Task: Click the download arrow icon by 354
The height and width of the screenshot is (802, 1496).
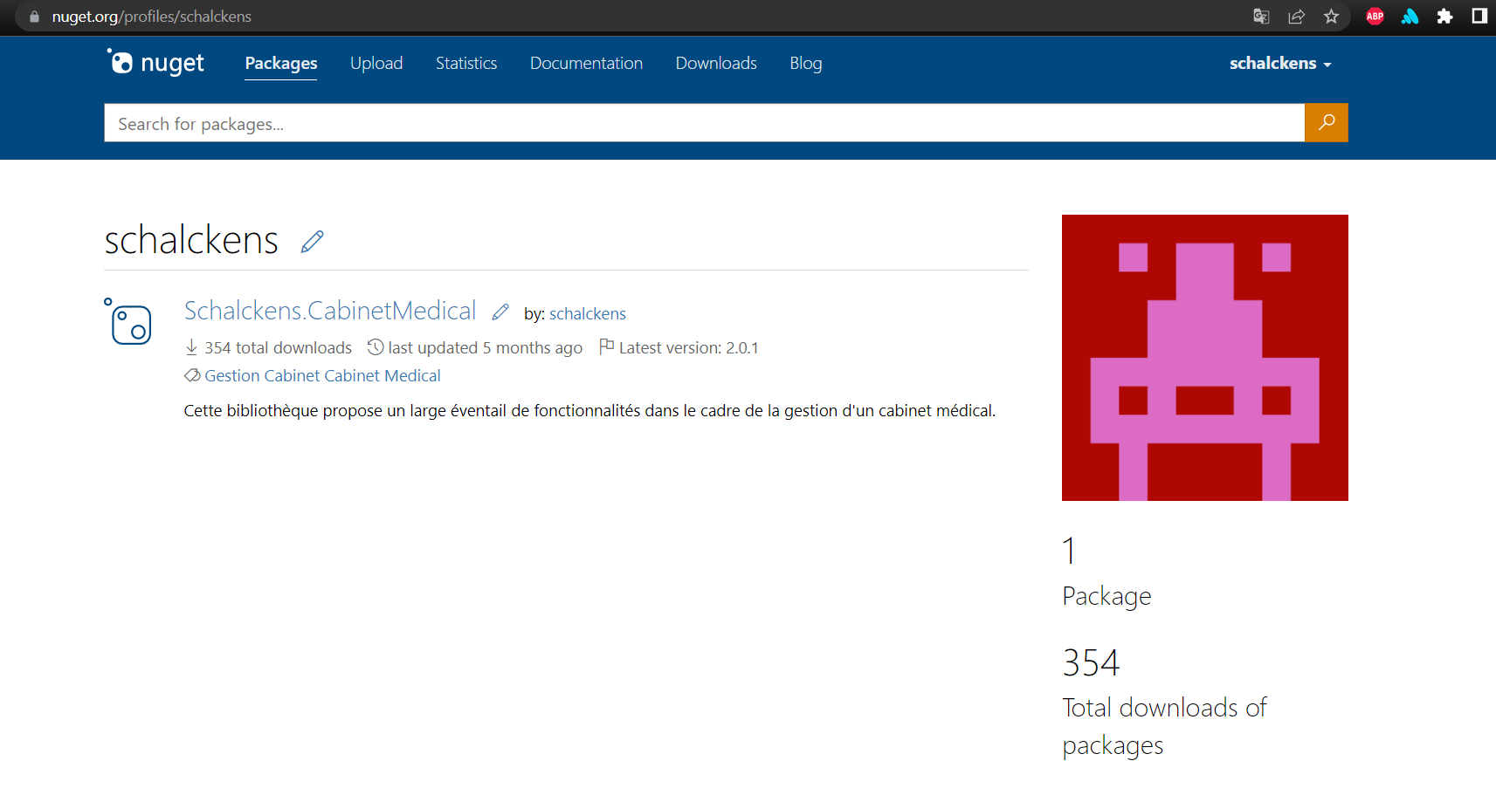Action: 191,347
